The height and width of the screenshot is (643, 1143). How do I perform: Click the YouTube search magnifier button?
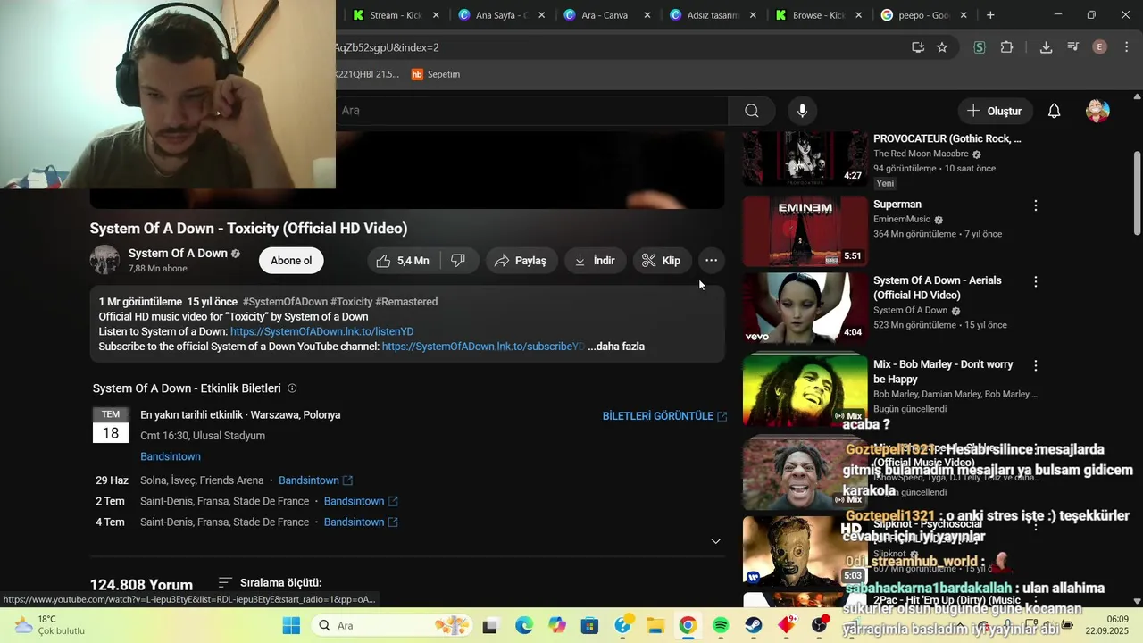coord(752,111)
